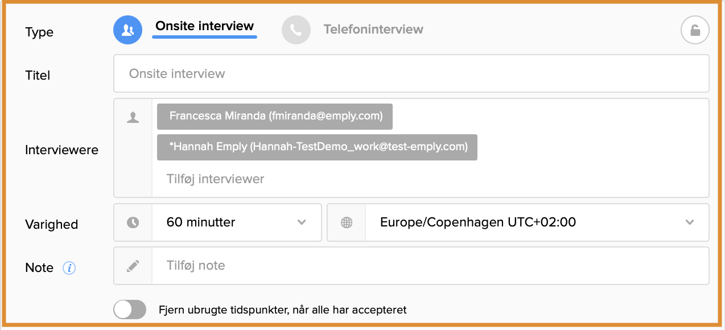Click the chevron arrow beside 60 minutter
The width and height of the screenshot is (725, 330).
tap(302, 222)
